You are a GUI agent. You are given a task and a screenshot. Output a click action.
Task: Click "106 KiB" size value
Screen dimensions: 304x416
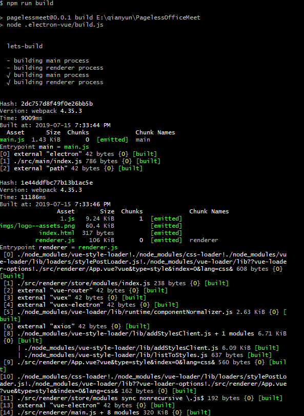[102, 240]
